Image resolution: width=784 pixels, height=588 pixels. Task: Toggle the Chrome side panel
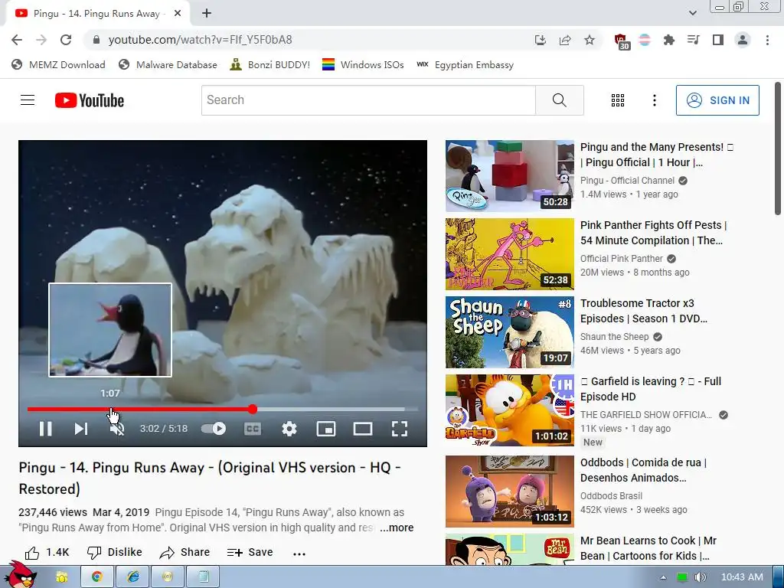(718, 40)
